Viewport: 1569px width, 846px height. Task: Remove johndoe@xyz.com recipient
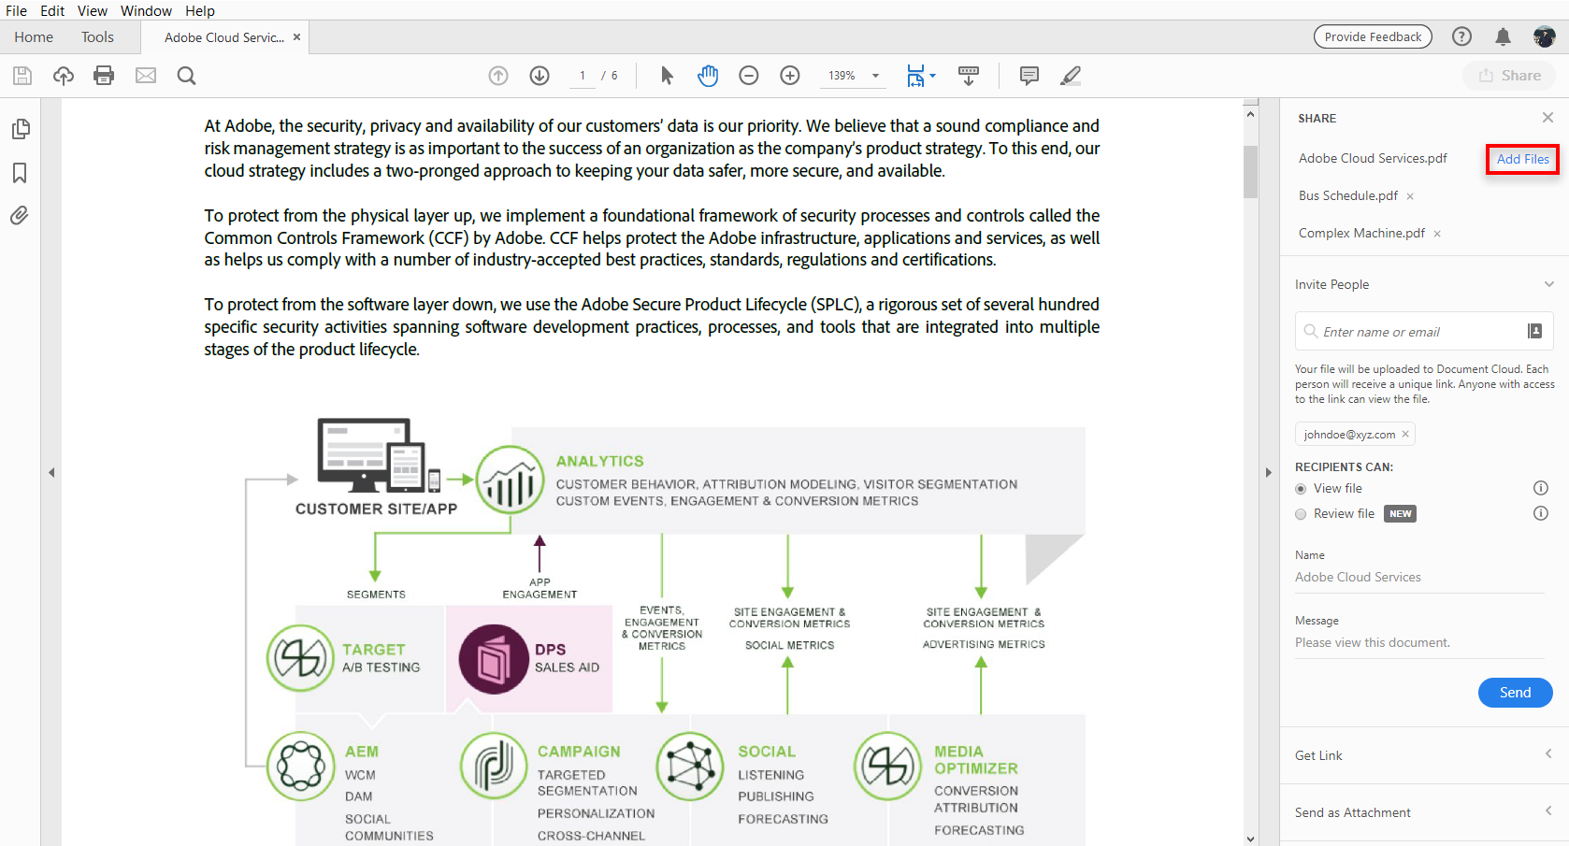pyautogui.click(x=1405, y=434)
